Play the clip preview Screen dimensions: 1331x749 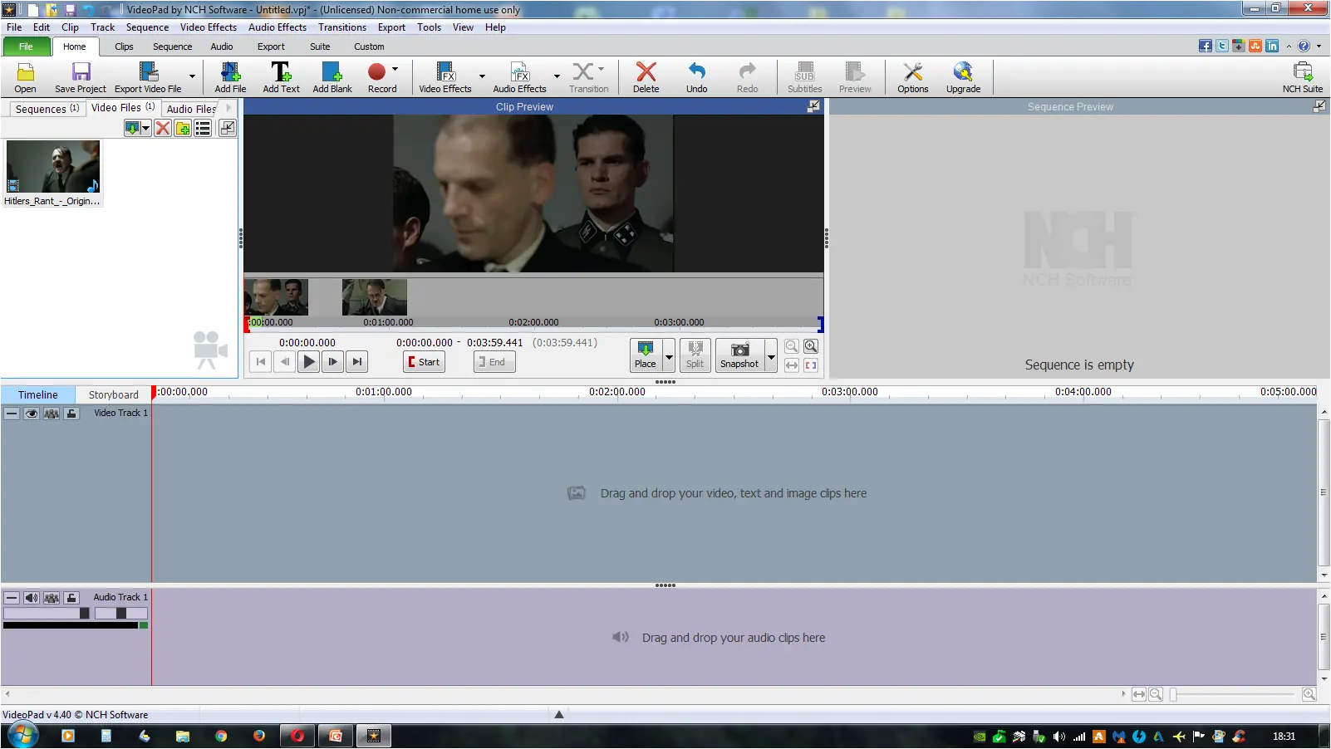[x=309, y=362]
